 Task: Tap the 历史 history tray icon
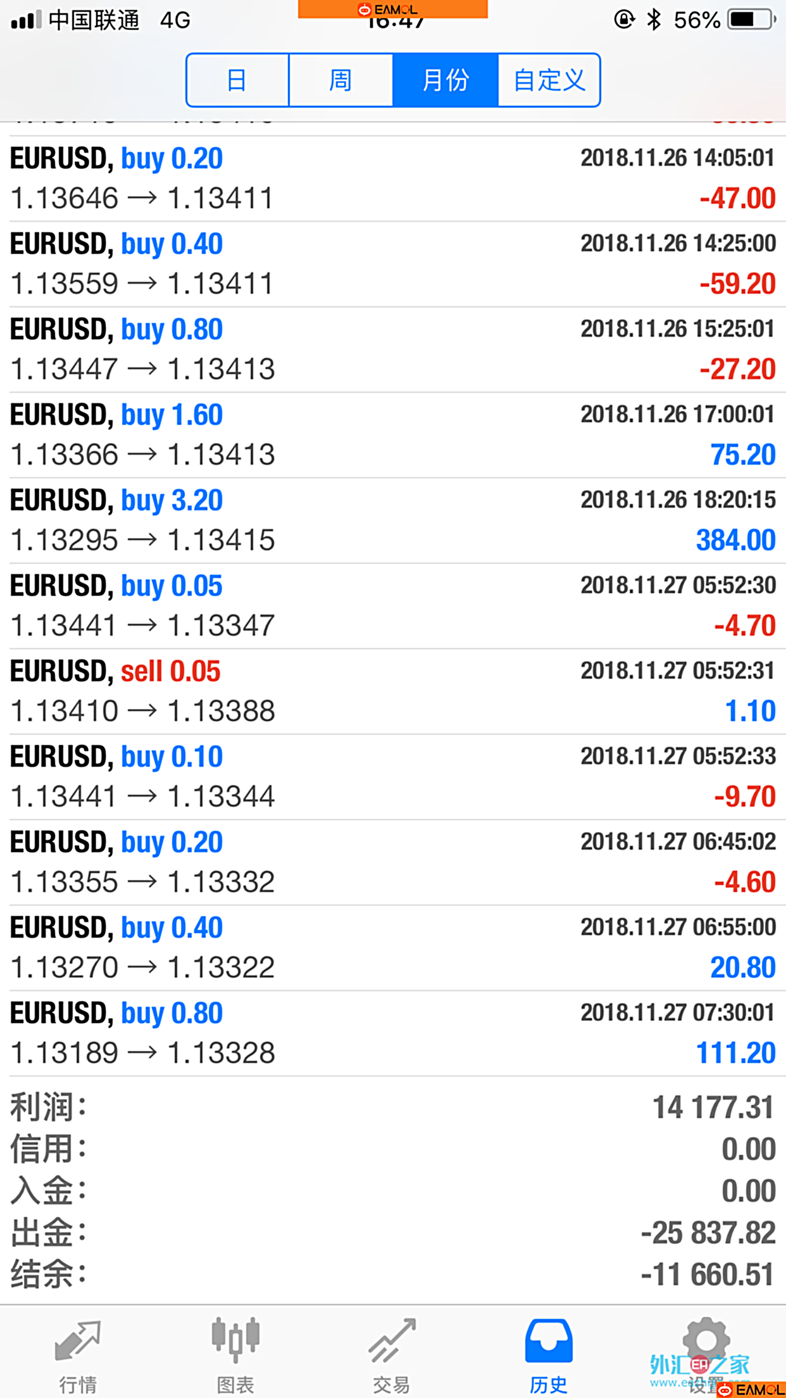549,1342
